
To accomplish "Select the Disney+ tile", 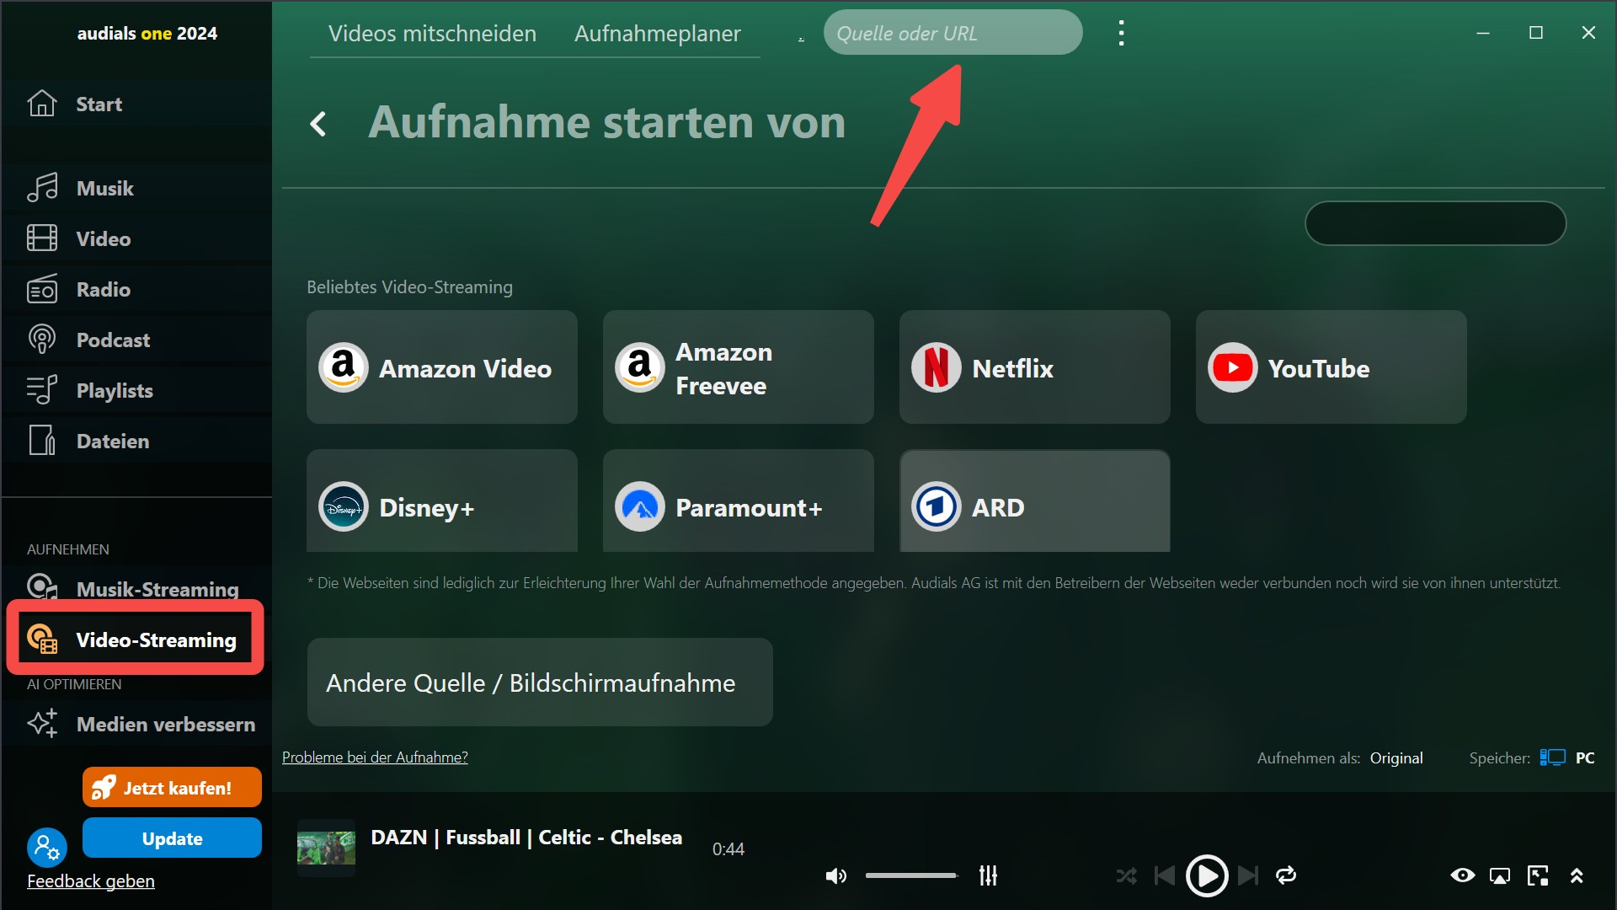I will (x=442, y=501).
